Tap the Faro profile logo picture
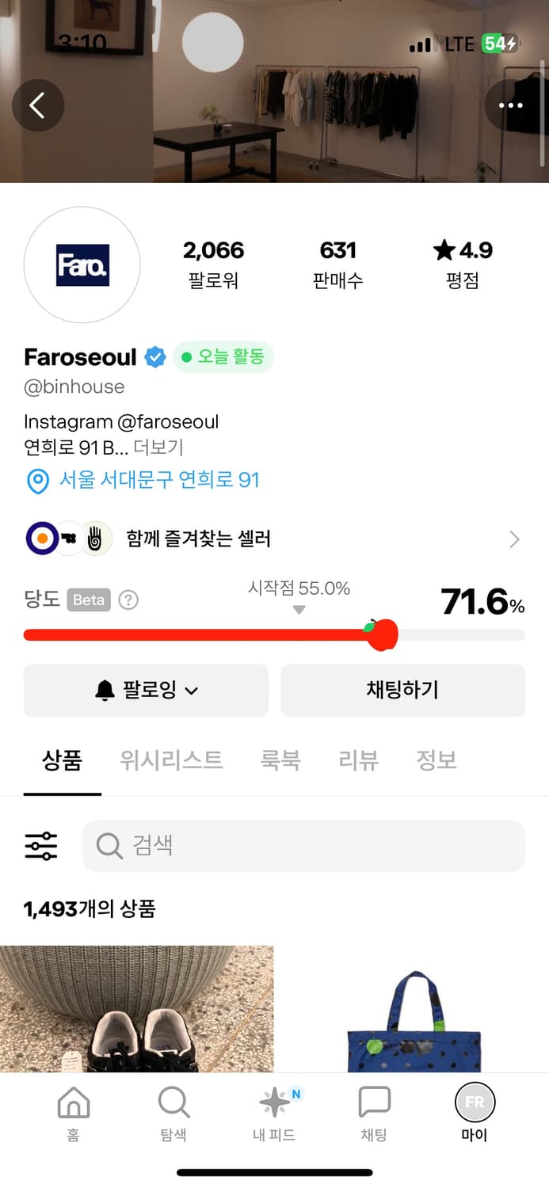549x1188 pixels. point(82,265)
